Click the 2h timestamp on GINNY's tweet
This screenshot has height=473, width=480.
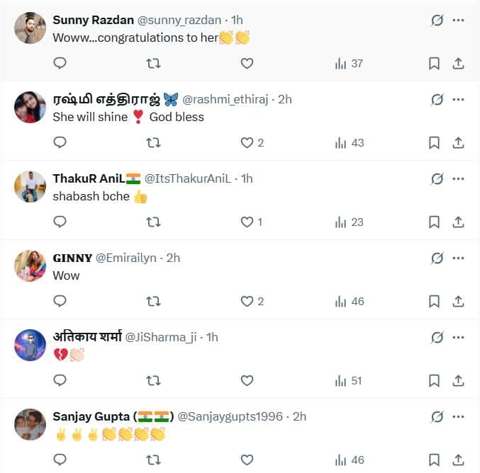point(173,258)
